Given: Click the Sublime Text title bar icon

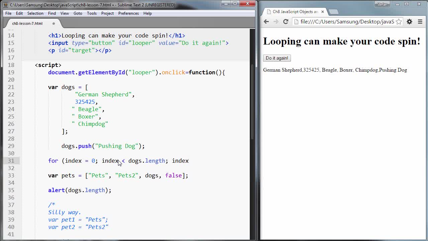Looking at the screenshot, I should click(x=6, y=5).
